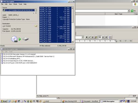138x103 pixels.
Task: Browse for destination folder icon
Action: click(x=36, y=26)
